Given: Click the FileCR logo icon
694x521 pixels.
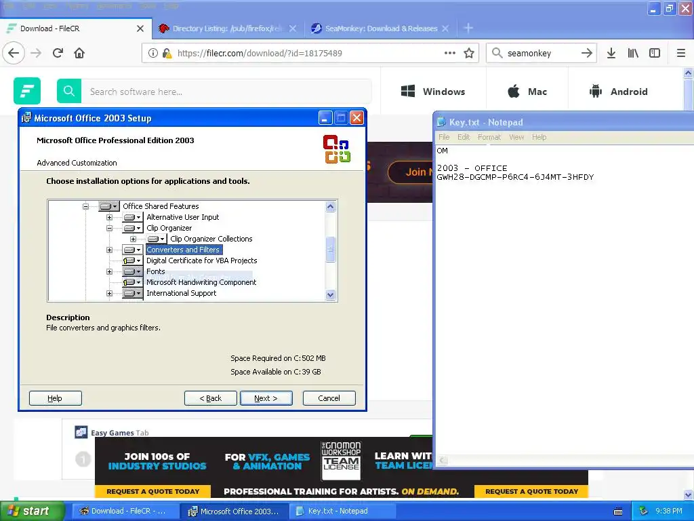Looking at the screenshot, I should point(27,91).
